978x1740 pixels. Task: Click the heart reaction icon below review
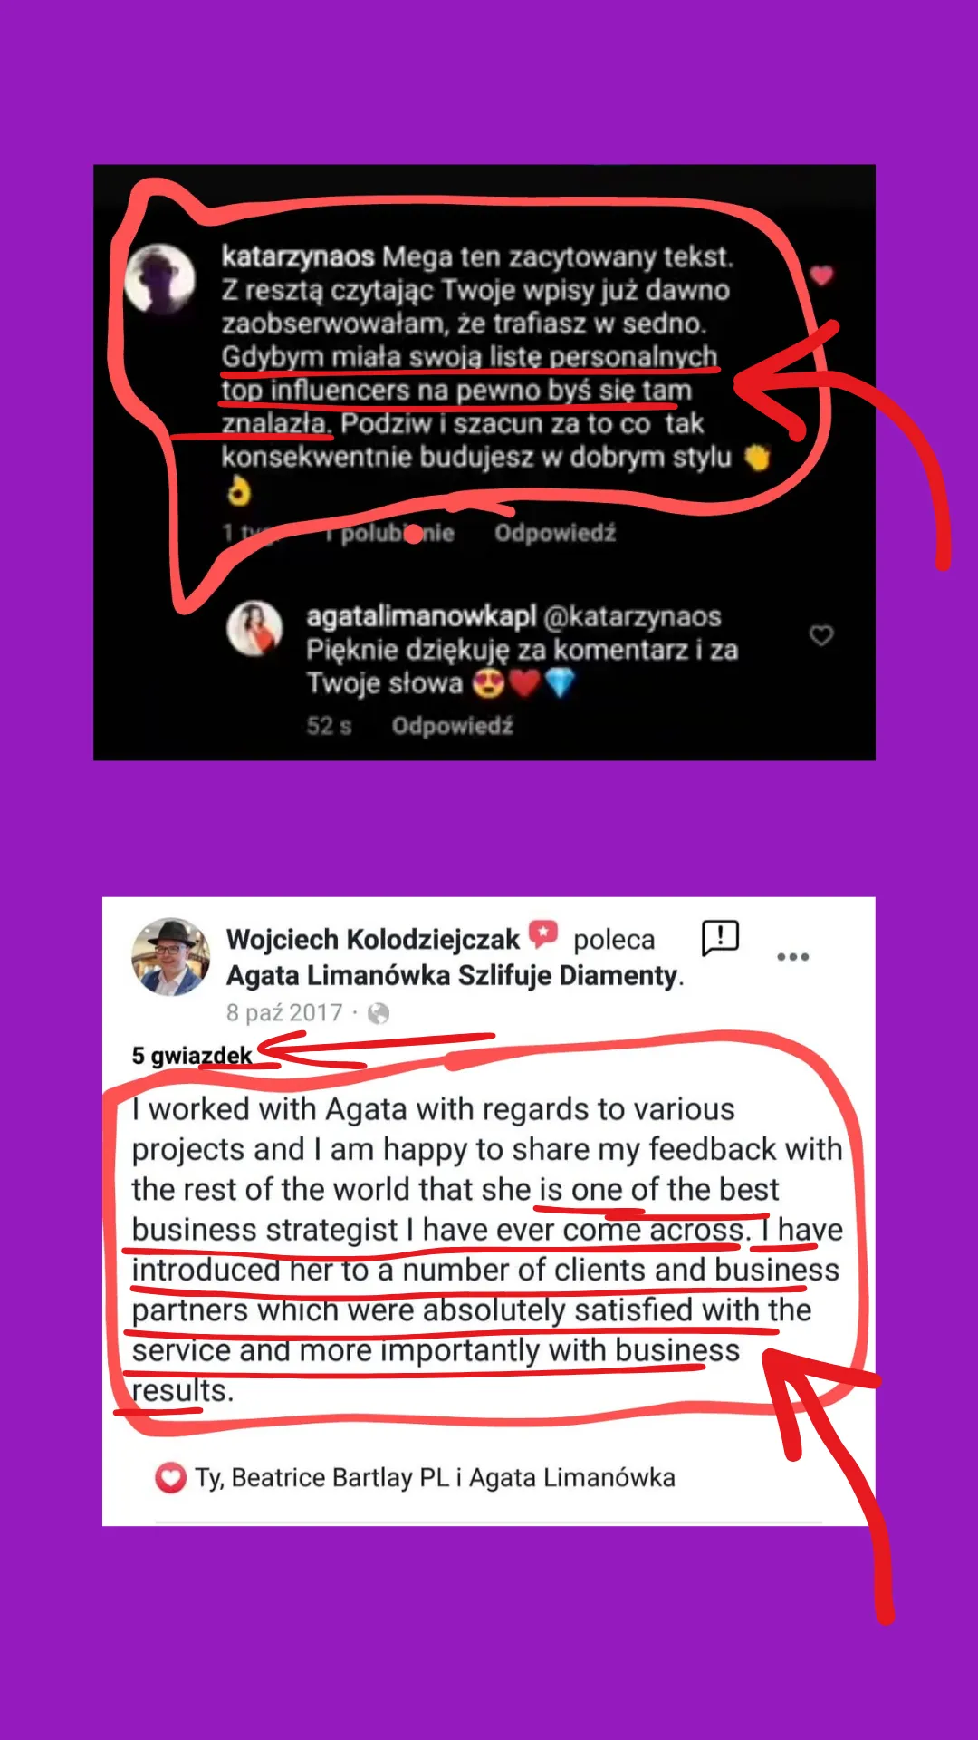click(170, 1478)
